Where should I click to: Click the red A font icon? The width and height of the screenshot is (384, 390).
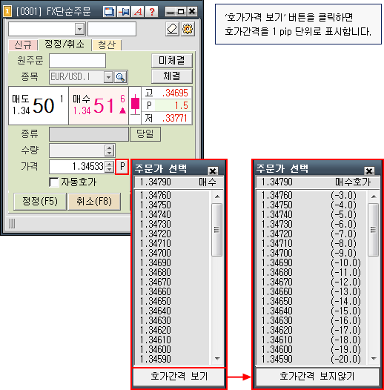click(x=138, y=11)
